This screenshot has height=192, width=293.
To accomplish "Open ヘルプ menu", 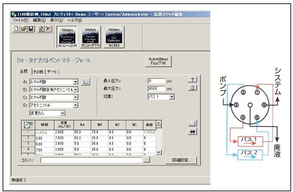I will click(x=75, y=20).
